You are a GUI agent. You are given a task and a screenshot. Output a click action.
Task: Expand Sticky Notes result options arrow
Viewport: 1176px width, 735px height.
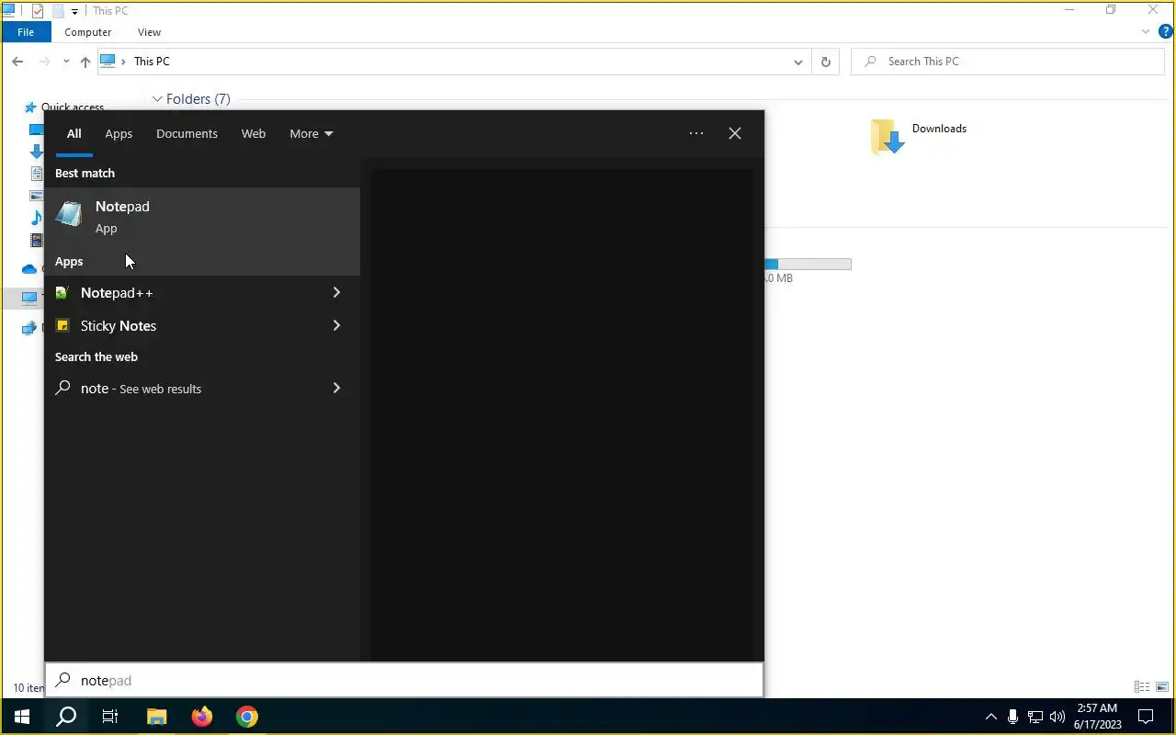click(x=336, y=326)
